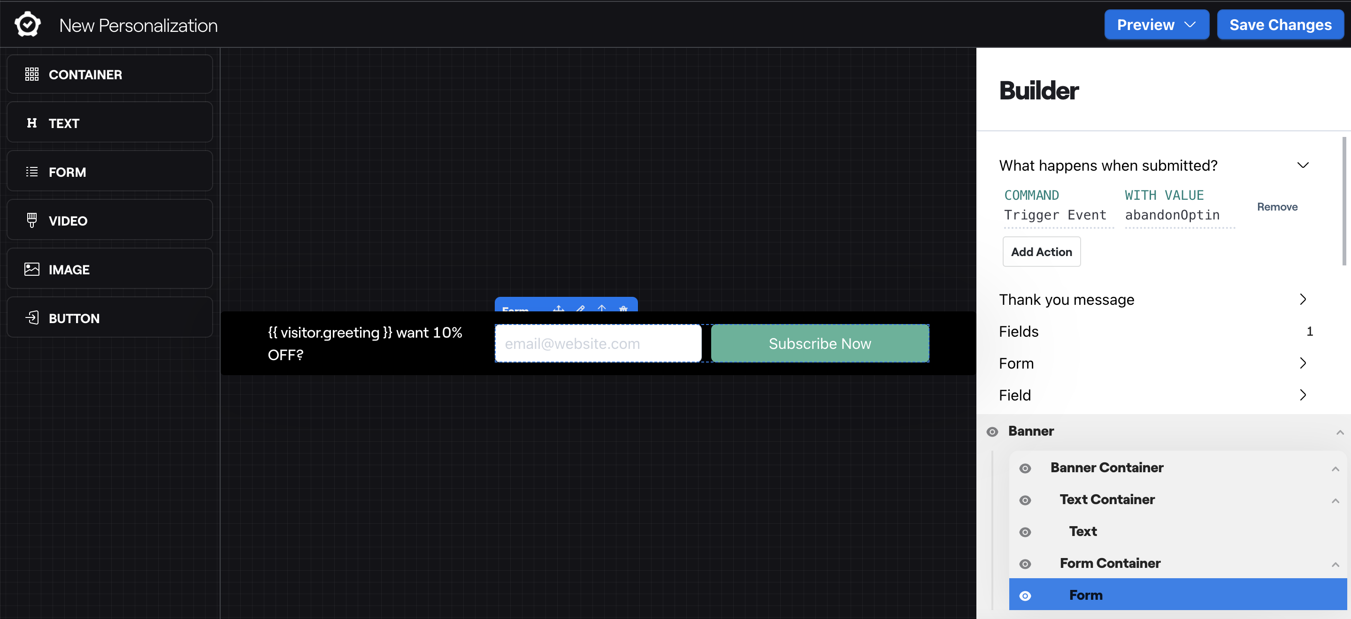Collapse the Banner Container tree node

tap(1335, 468)
